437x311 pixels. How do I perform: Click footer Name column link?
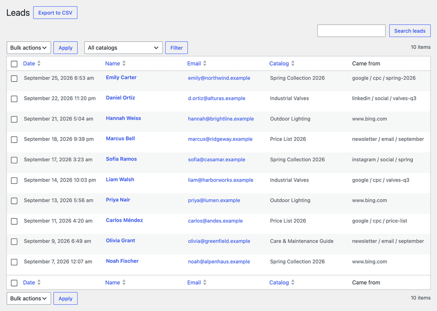pyautogui.click(x=112, y=282)
